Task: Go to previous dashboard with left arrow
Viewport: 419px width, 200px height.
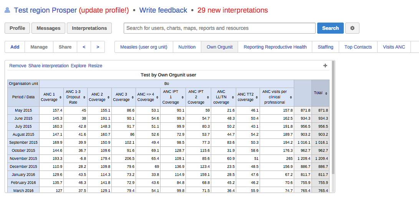Action: pos(84,47)
